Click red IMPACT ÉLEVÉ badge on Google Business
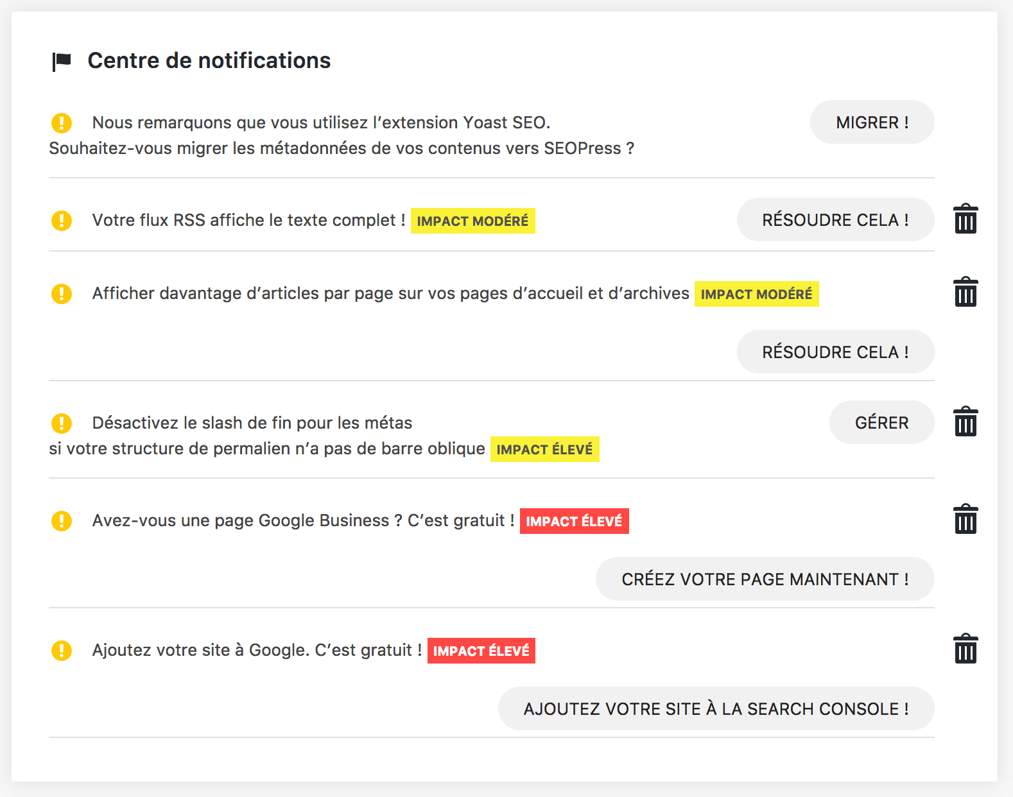This screenshot has width=1013, height=797. pyautogui.click(x=574, y=522)
